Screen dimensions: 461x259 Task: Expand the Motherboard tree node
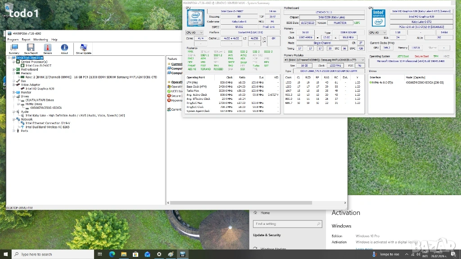click(x=14, y=70)
